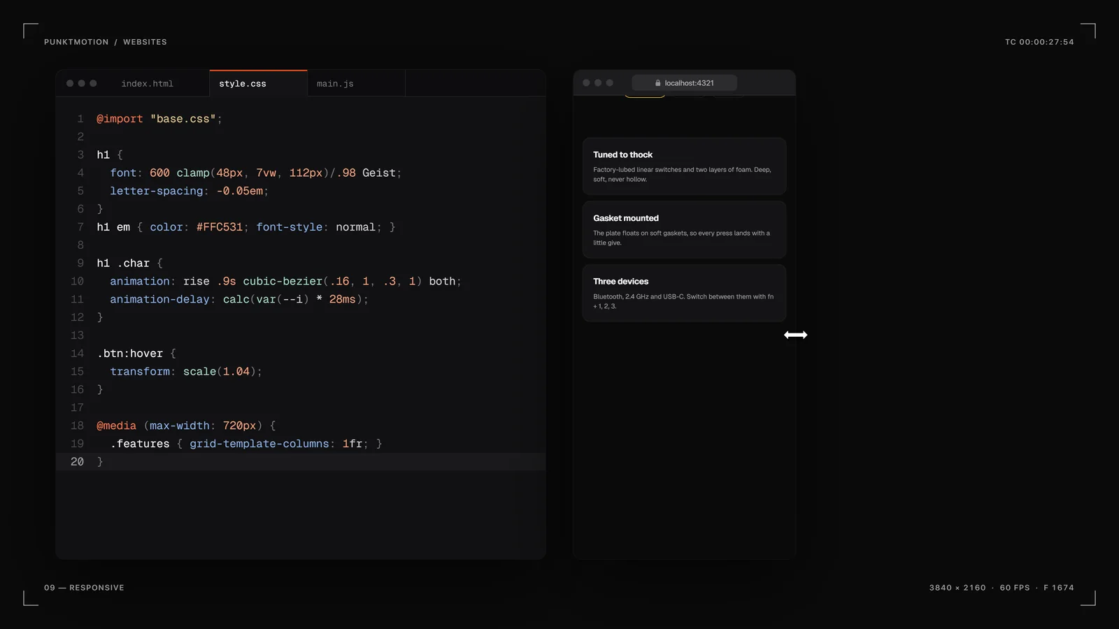Screen dimensions: 1119x629
Task: Open the 'Gasket mounted' feature card
Action: pos(684,230)
